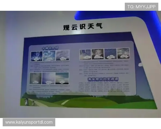View third cloud photo on right panel
This screenshot has width=161, height=129.
coord(110,54)
